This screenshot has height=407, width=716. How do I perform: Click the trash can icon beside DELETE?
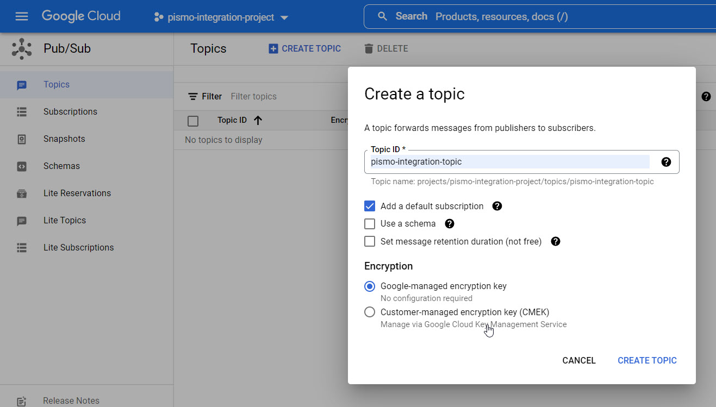coord(369,49)
